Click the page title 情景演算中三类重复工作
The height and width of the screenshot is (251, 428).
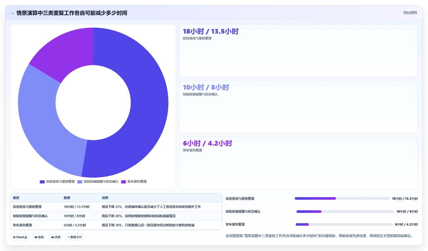pos(72,13)
